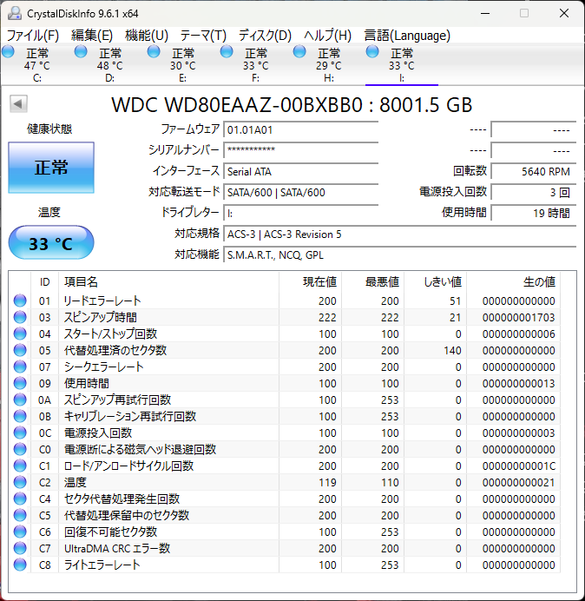Switch to D: drive tab showing 48 °C
585x601 pixels.
click(x=109, y=65)
